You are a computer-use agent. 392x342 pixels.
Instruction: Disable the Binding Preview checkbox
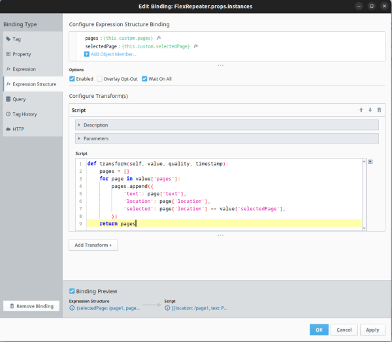coord(73,291)
